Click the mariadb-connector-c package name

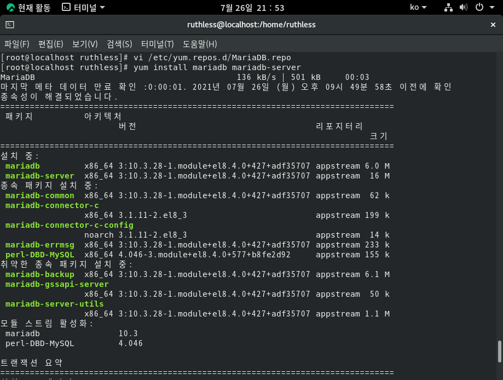coord(52,205)
